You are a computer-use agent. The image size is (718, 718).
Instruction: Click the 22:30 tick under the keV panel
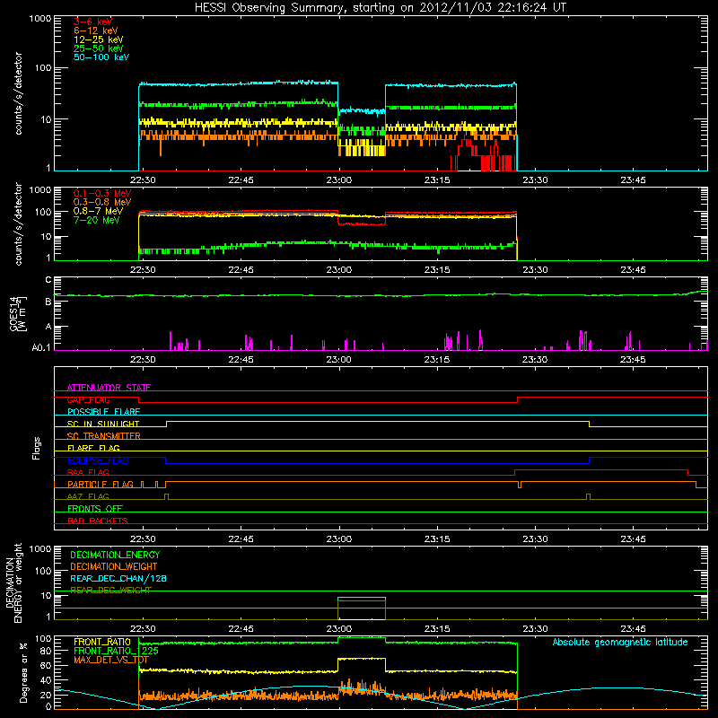[143, 180]
